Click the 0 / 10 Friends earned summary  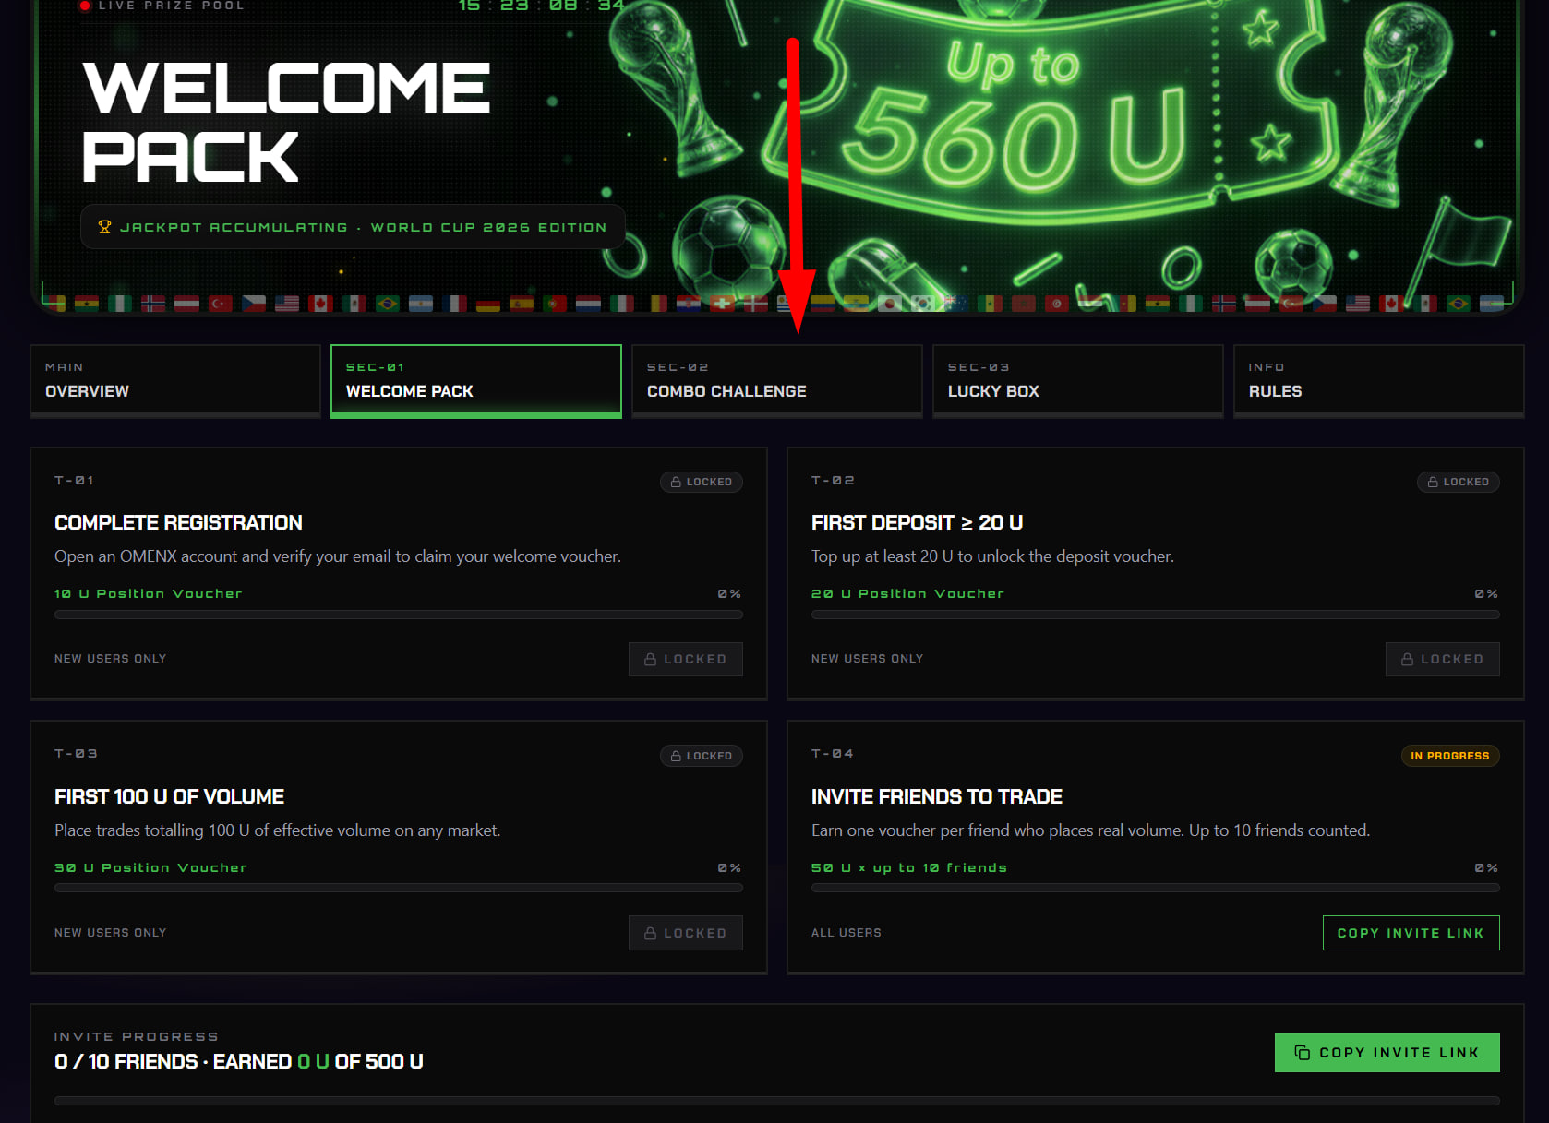point(239,1062)
